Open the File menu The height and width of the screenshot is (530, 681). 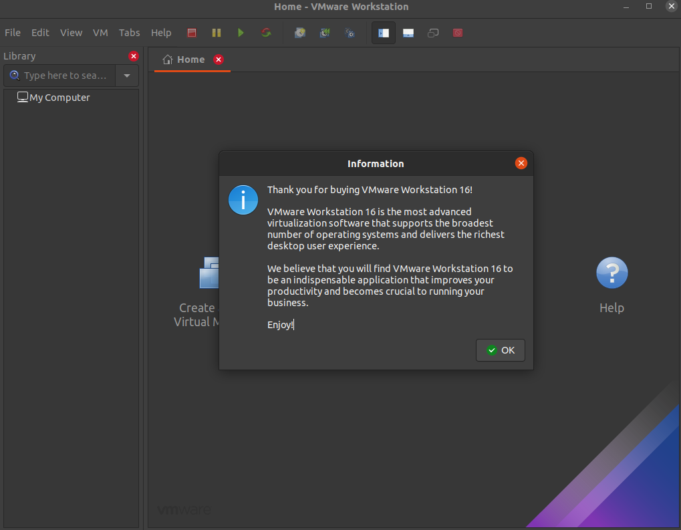(13, 33)
